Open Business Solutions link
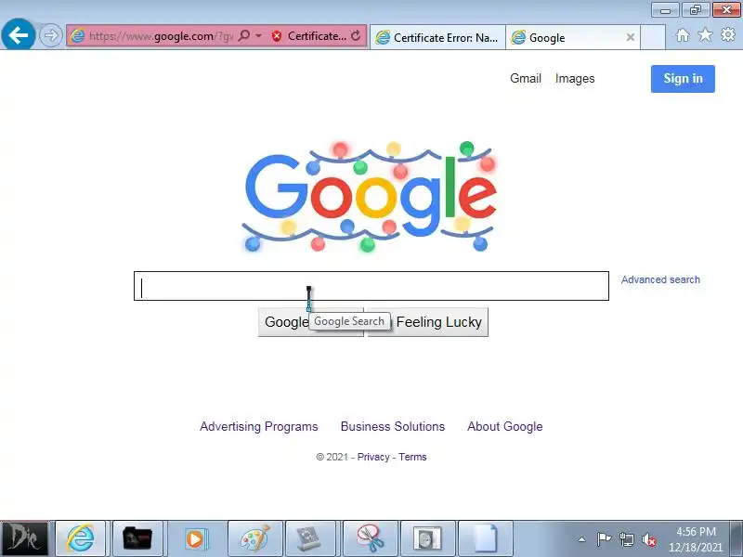743x557 pixels. point(393,426)
